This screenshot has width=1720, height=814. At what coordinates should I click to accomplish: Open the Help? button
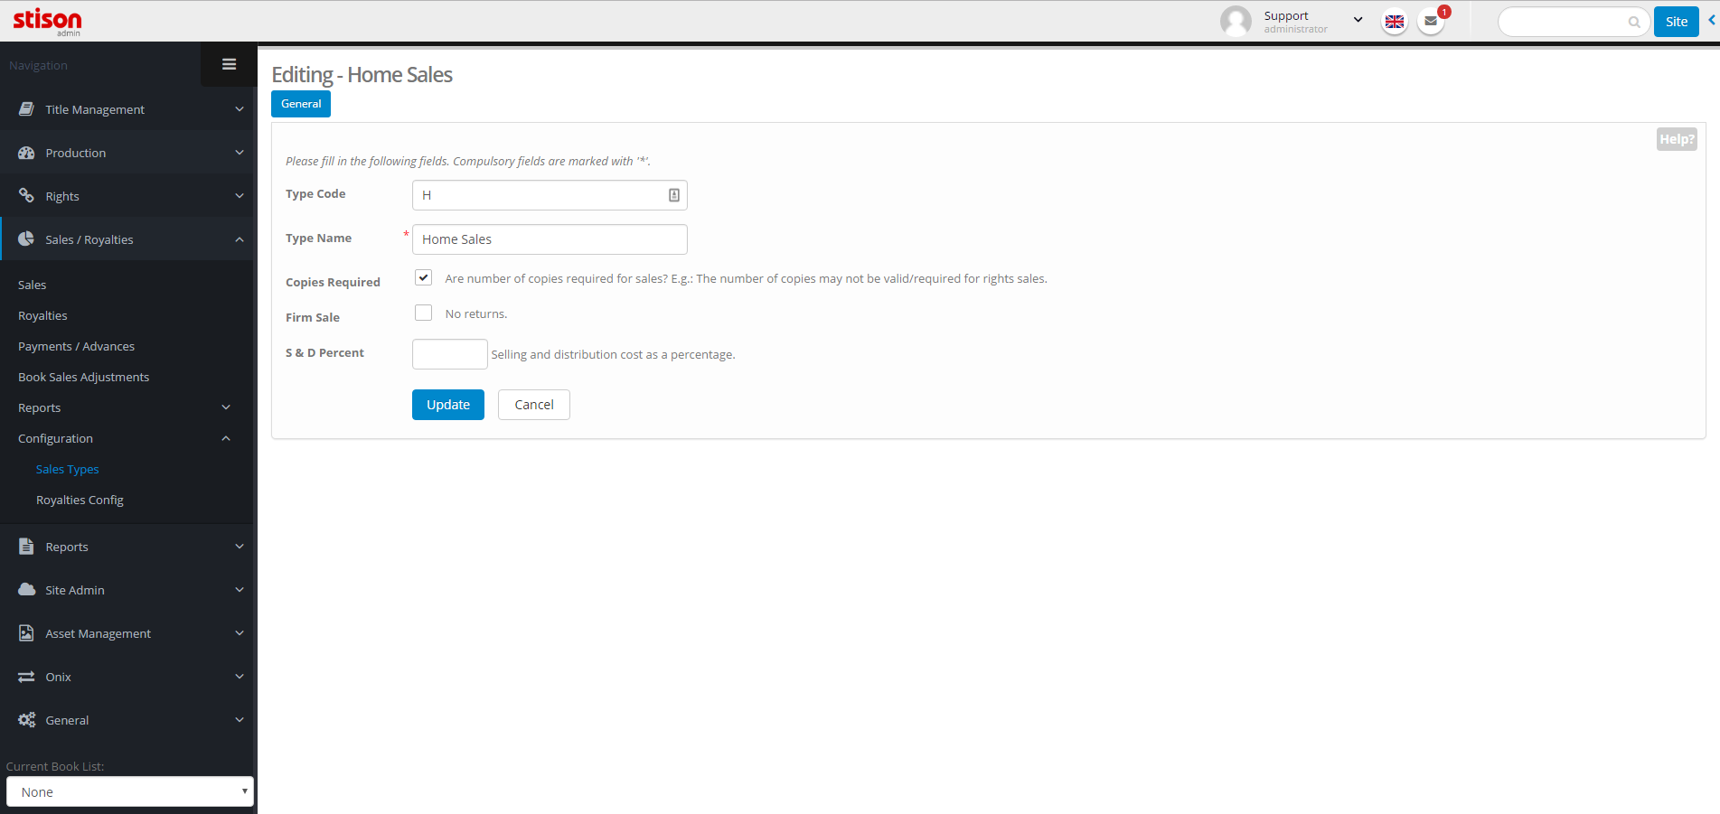tap(1676, 139)
